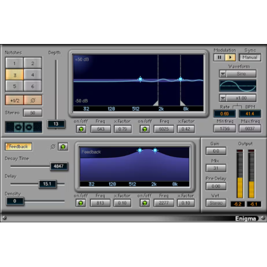This screenshot has width=267, height=267.
Task: Click the right node in Feedback graph
Action: point(155,150)
